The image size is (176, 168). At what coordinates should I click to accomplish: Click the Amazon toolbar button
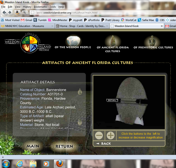point(17,13)
